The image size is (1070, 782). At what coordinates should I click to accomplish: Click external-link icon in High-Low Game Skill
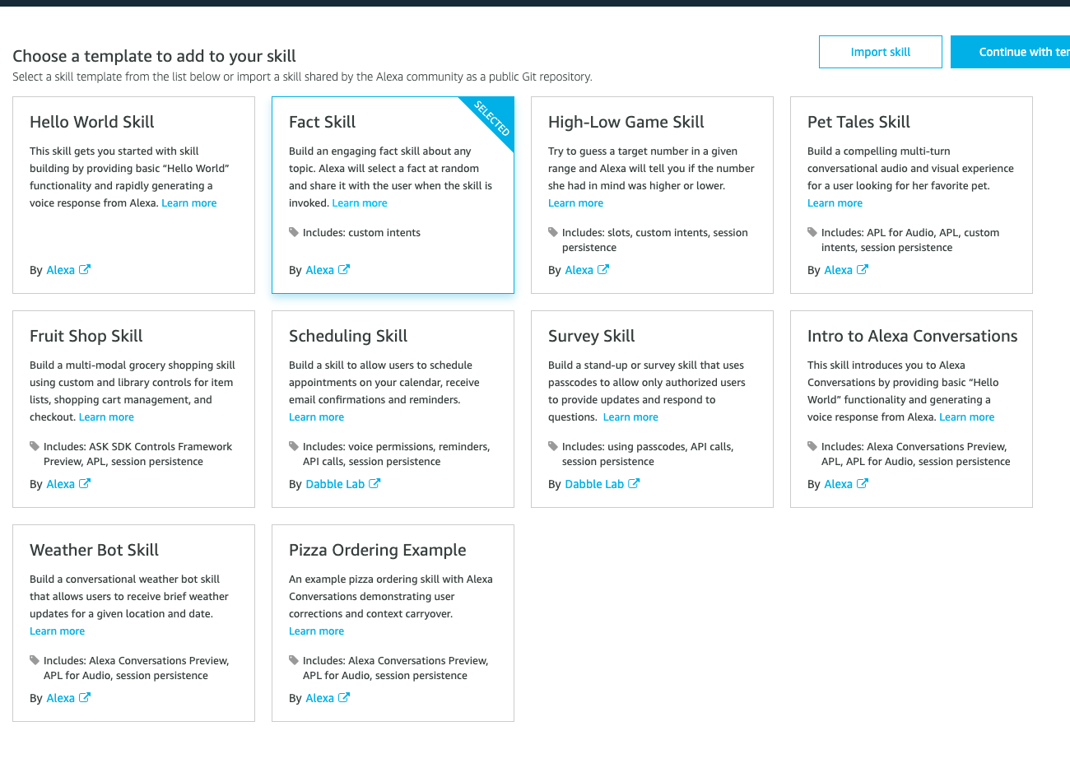pos(603,269)
